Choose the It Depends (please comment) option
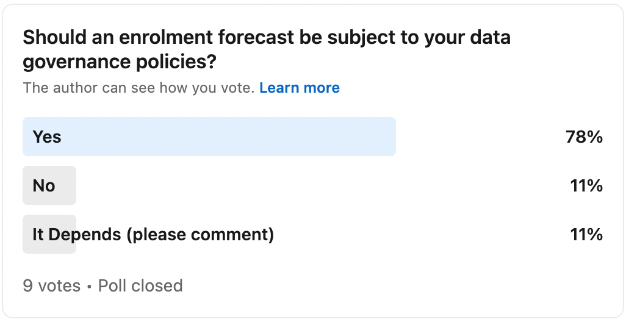The height and width of the screenshot is (322, 626). [312, 234]
